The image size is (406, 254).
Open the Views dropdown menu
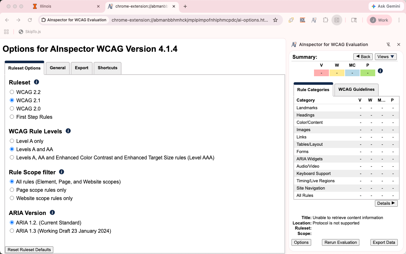(386, 57)
